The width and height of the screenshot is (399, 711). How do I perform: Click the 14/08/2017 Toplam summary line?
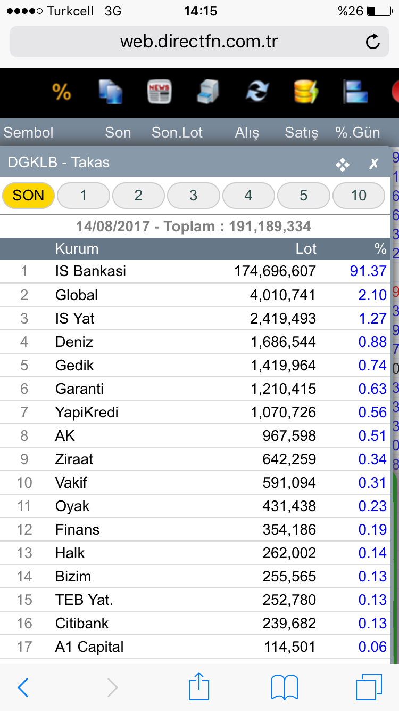tap(194, 226)
